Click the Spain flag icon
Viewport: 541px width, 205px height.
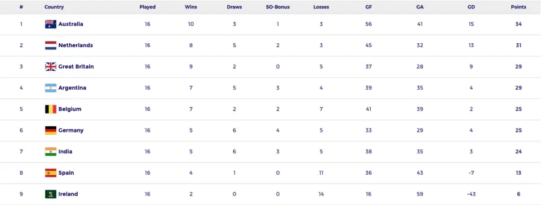50,173
